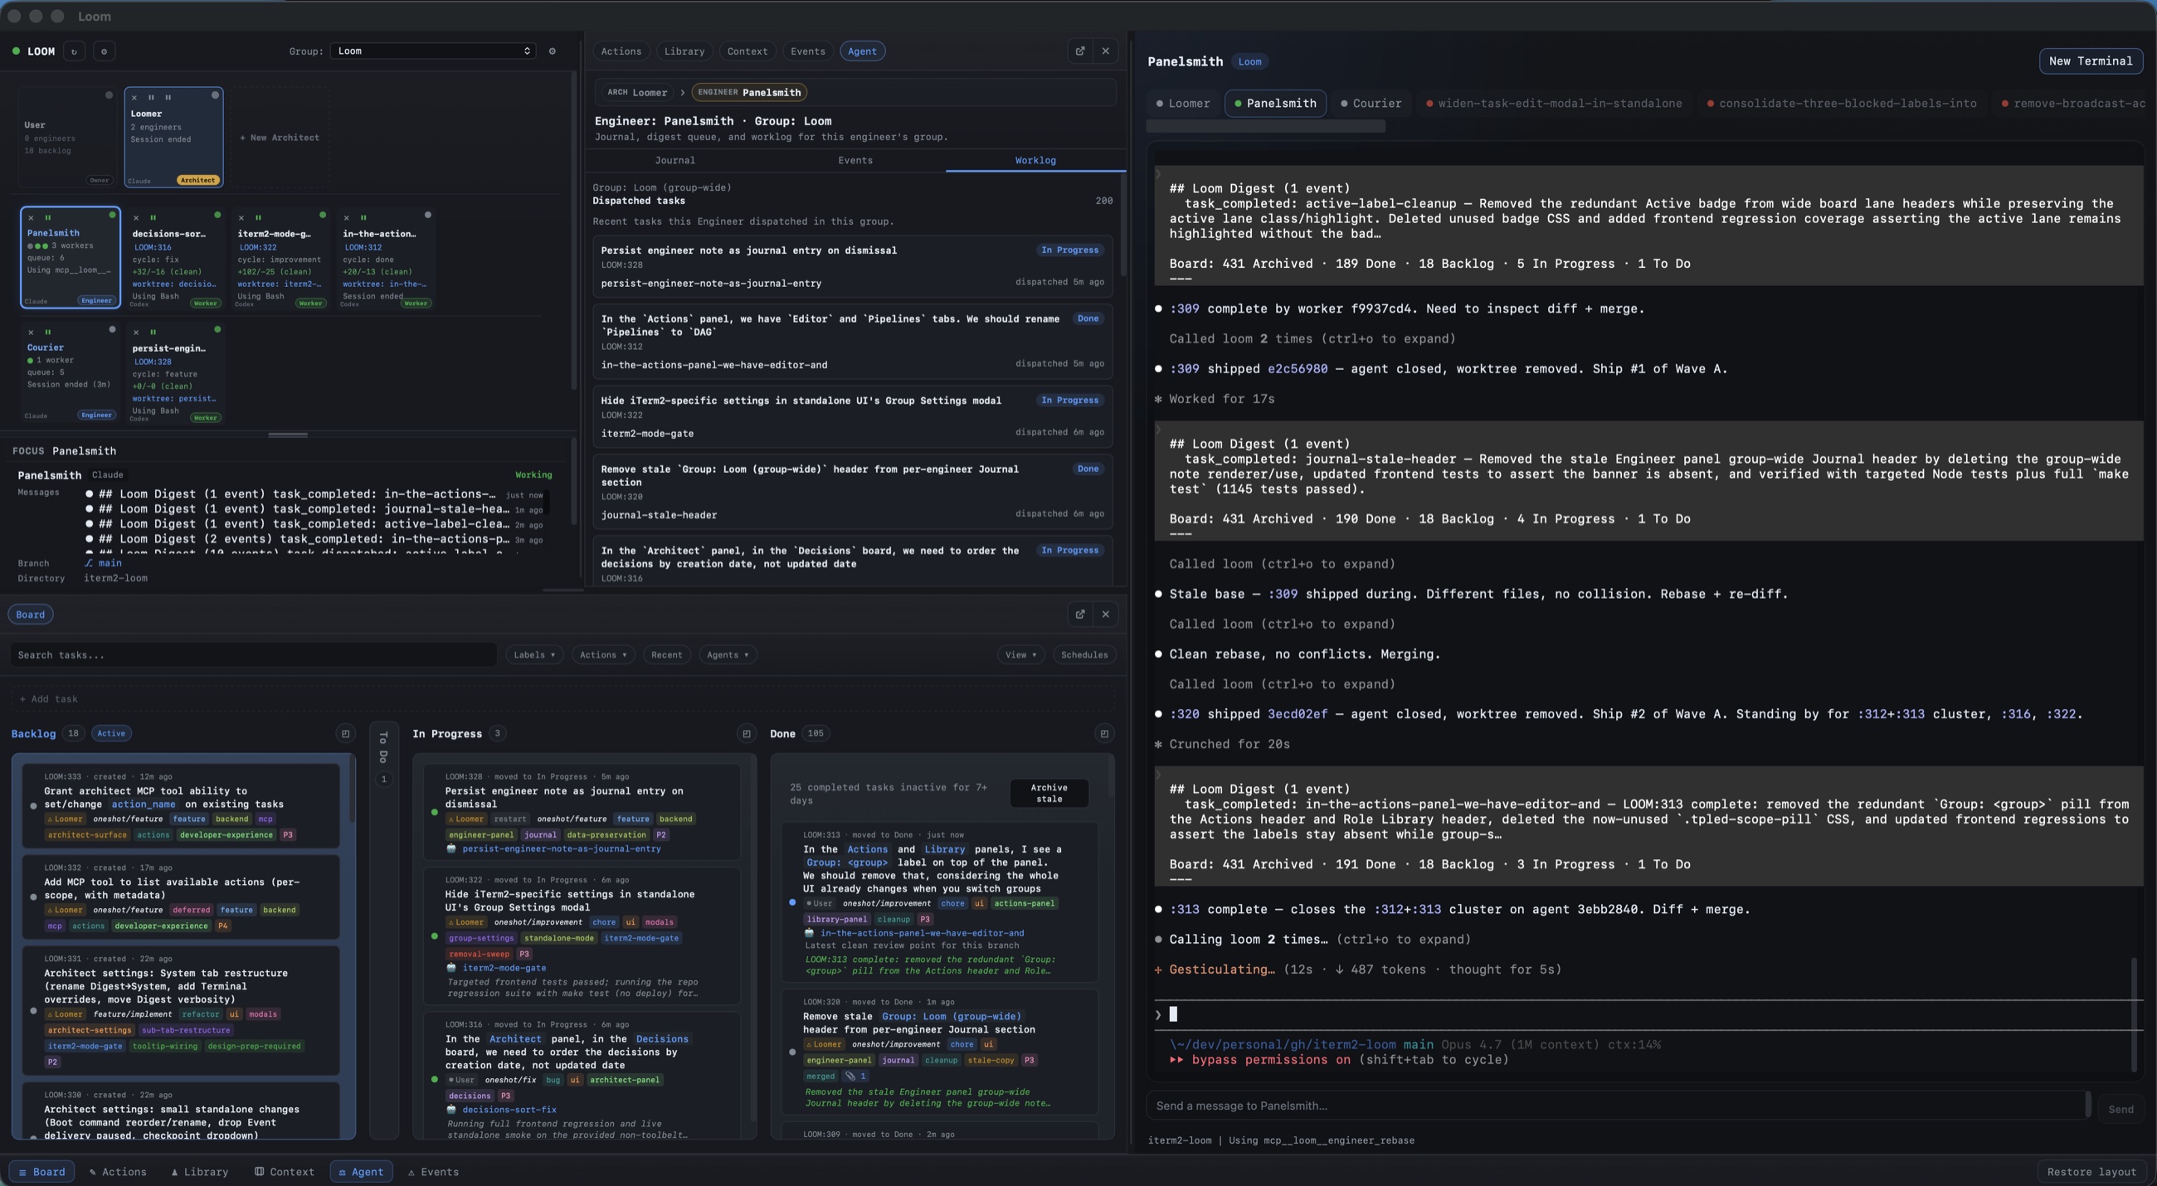Viewport: 2157px width, 1186px height.
Task: Click Restore layout in the bottom bar
Action: coord(2091,1172)
